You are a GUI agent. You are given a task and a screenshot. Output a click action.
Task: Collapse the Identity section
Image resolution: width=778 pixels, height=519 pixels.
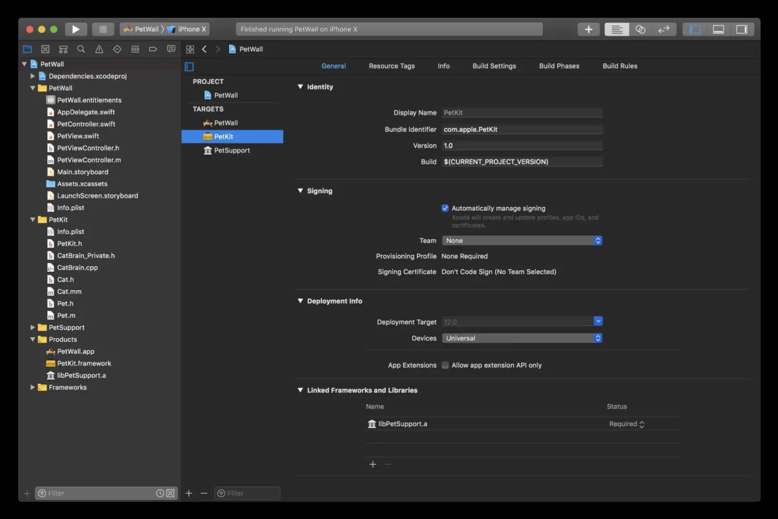(x=300, y=86)
